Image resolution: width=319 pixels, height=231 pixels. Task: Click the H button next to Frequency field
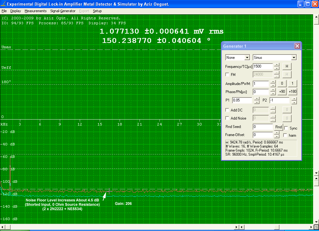pos(287,66)
